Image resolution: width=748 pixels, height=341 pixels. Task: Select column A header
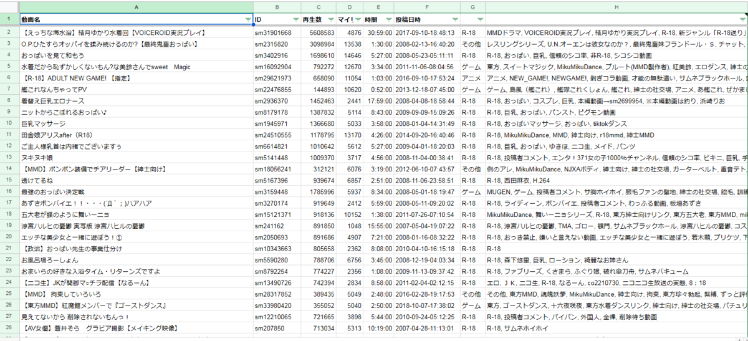(x=137, y=6)
